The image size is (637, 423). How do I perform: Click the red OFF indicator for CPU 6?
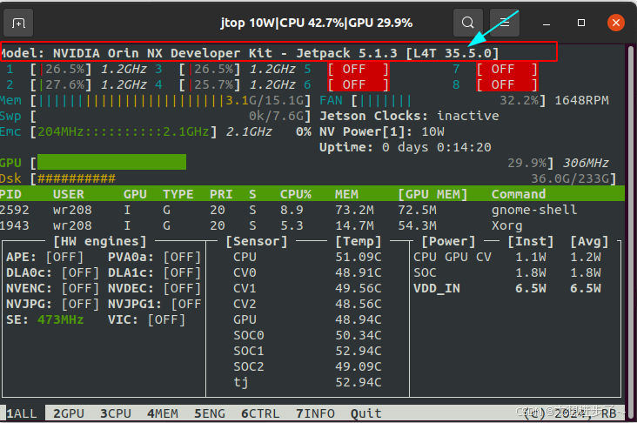tap(359, 84)
